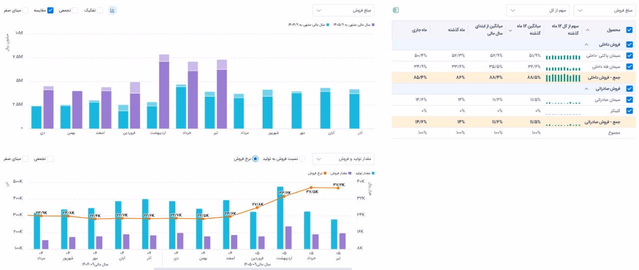Open the table's «مبلغ فروش» dropdown

point(604,10)
